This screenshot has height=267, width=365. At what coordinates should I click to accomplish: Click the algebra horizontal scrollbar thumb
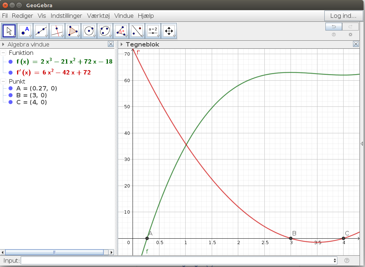tap(54, 252)
